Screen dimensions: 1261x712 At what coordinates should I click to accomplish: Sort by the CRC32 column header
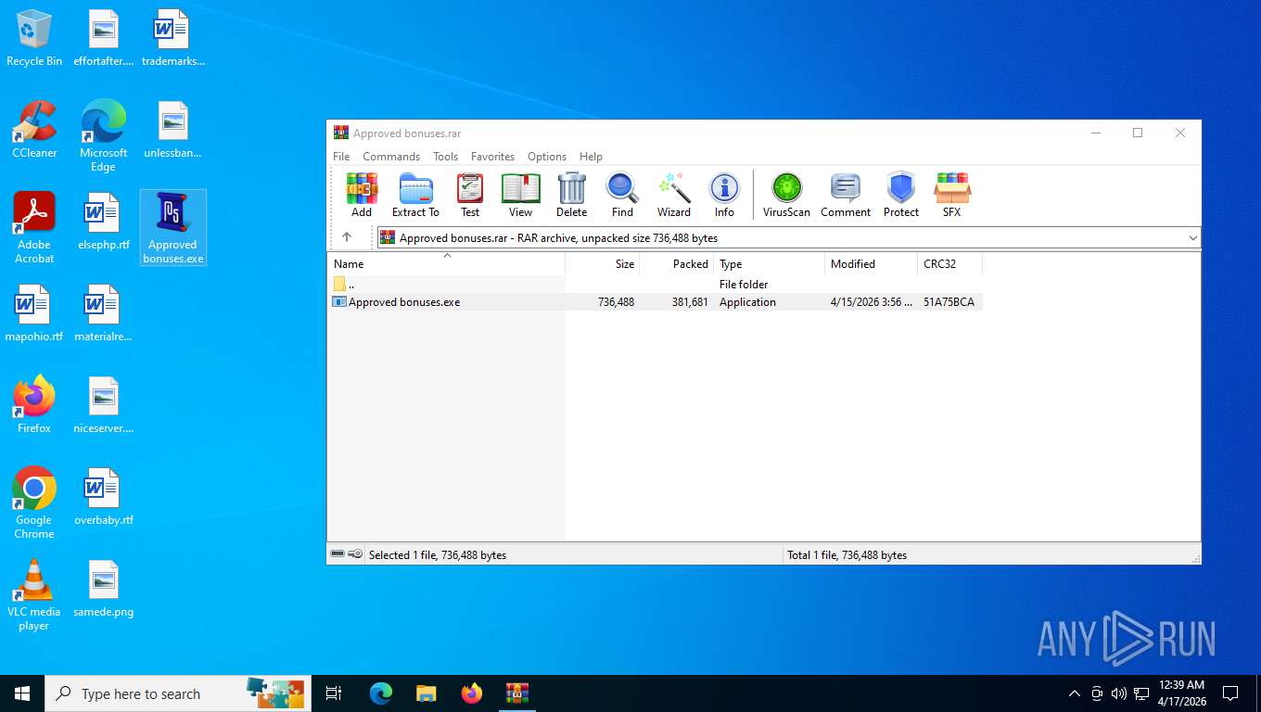(950, 264)
